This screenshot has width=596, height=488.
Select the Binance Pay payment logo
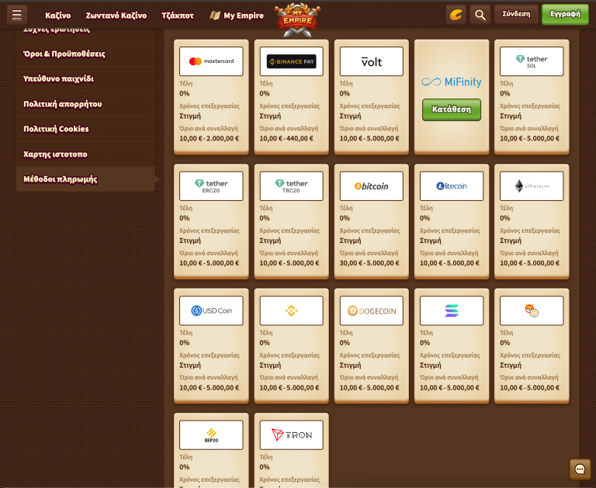pyautogui.click(x=291, y=61)
